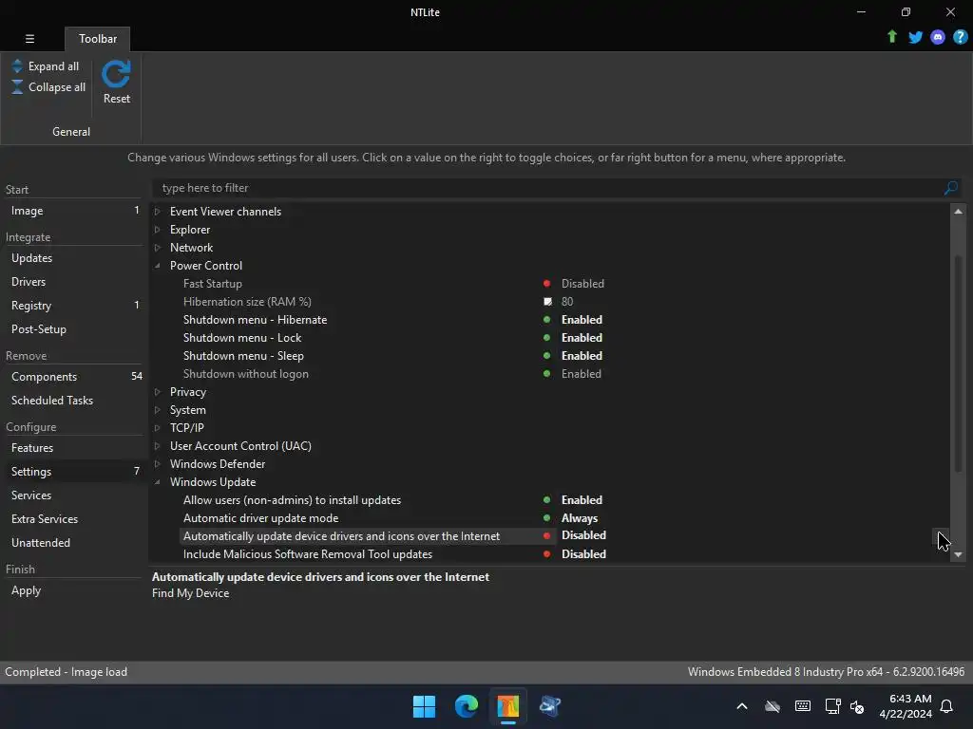Toggle Shutdown menu - Sleep Enabled value

click(x=582, y=356)
